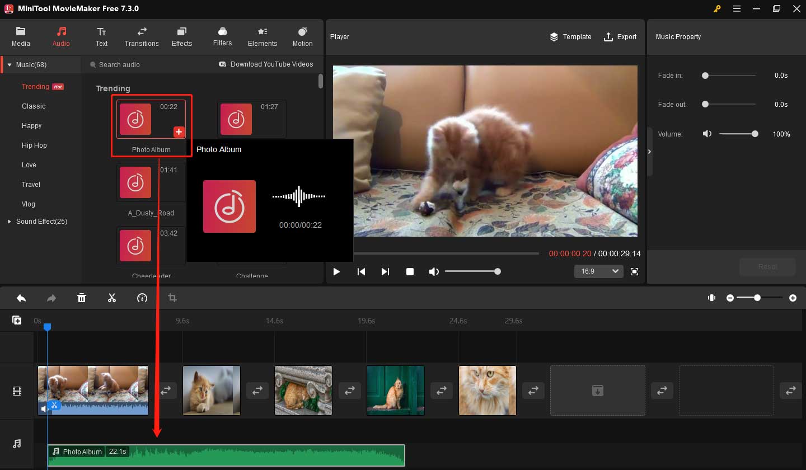Split clip with scissors tool

[x=112, y=298]
